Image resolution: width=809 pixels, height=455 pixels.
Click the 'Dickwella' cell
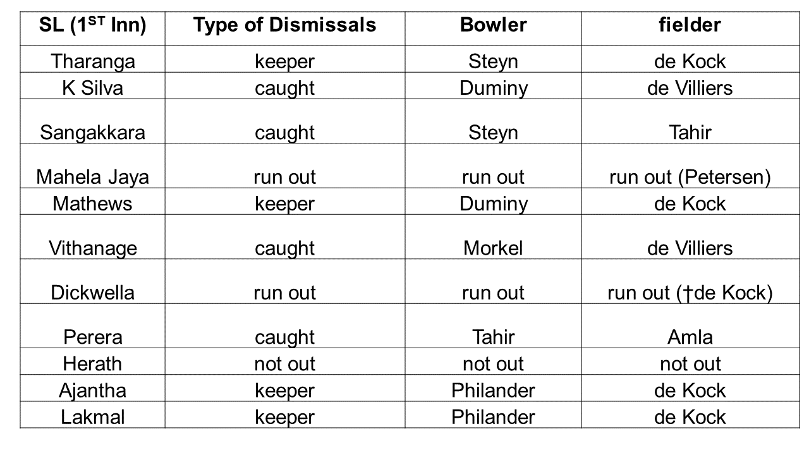pos(92,293)
